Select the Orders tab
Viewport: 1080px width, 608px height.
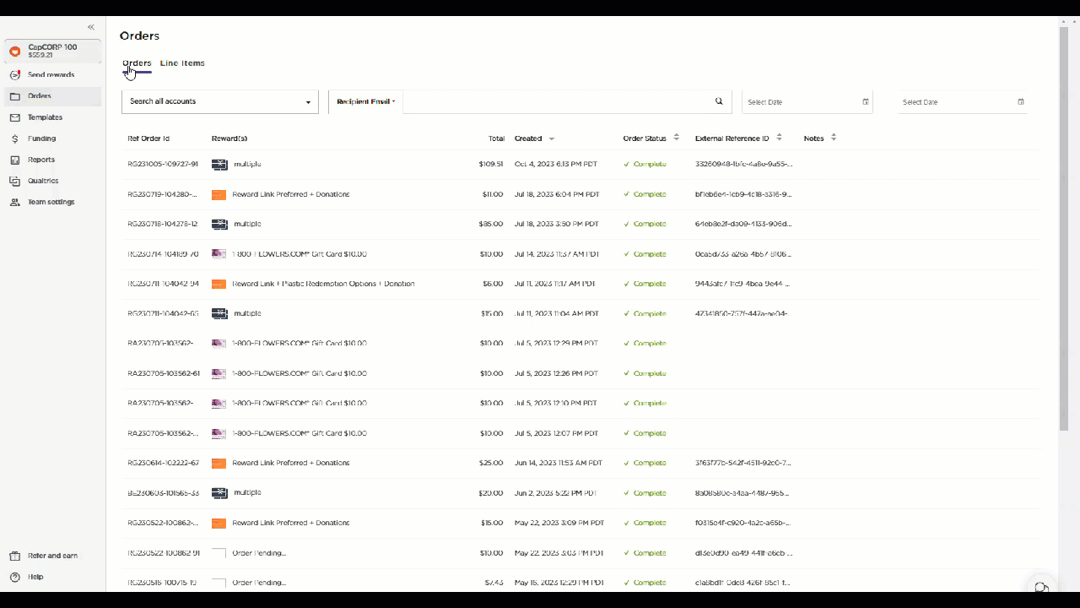(x=137, y=63)
